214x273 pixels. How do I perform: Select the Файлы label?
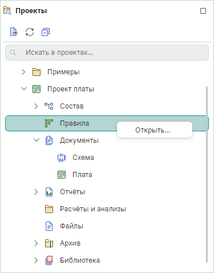click(71, 226)
